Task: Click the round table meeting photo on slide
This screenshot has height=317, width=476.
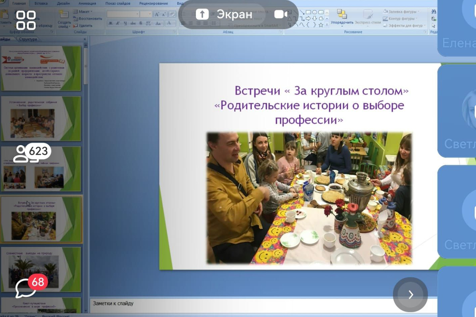Action: pos(309,198)
